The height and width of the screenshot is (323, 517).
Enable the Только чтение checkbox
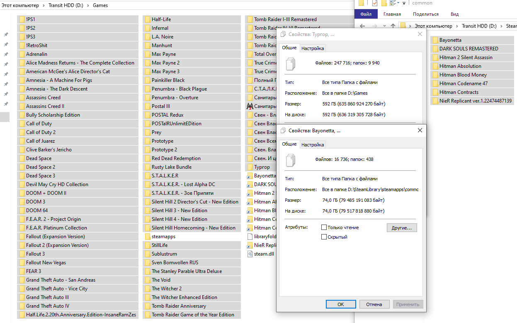click(x=324, y=227)
